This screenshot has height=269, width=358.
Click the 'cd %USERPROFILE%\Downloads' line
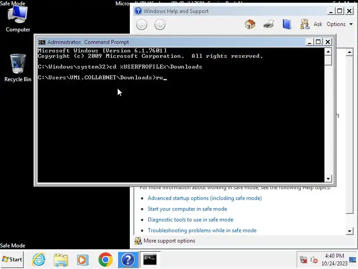(120, 67)
